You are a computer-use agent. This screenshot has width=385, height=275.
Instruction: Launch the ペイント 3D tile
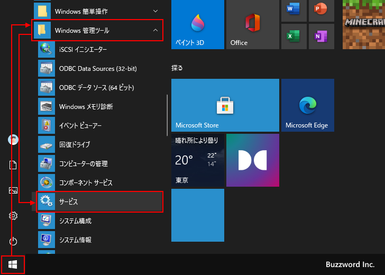click(x=198, y=24)
